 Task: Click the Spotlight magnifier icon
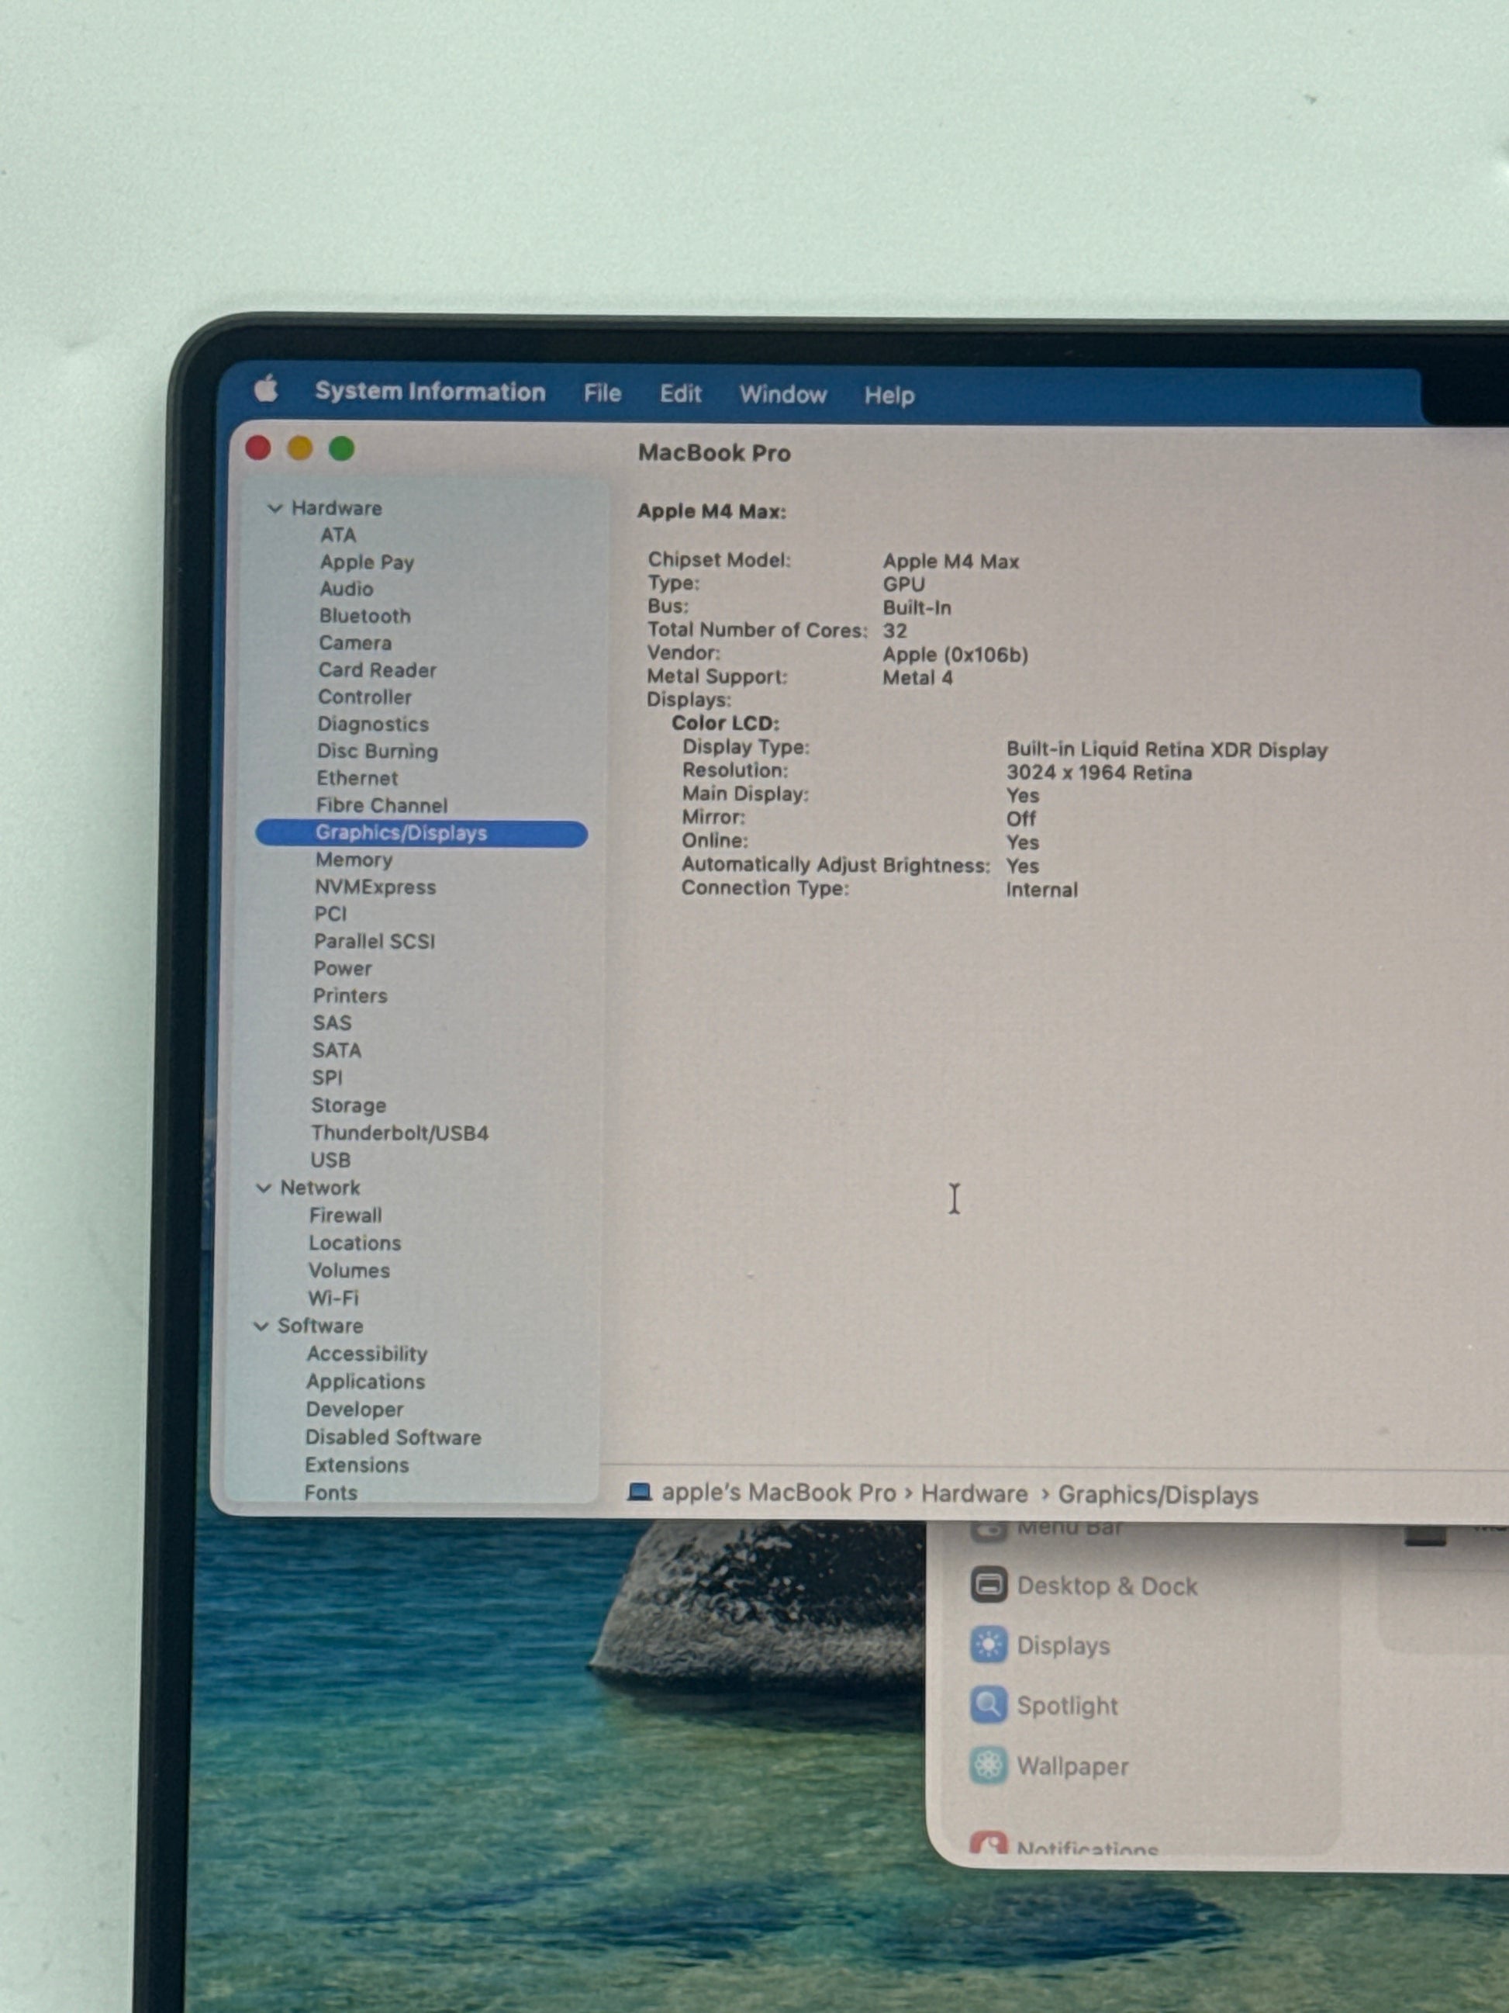(x=988, y=1704)
